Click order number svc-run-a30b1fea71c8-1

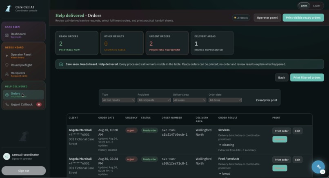point(175,161)
